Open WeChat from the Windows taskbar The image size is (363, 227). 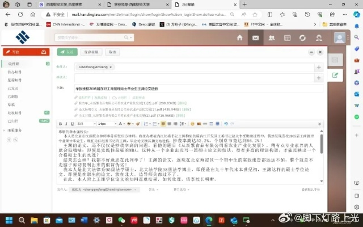point(121,220)
